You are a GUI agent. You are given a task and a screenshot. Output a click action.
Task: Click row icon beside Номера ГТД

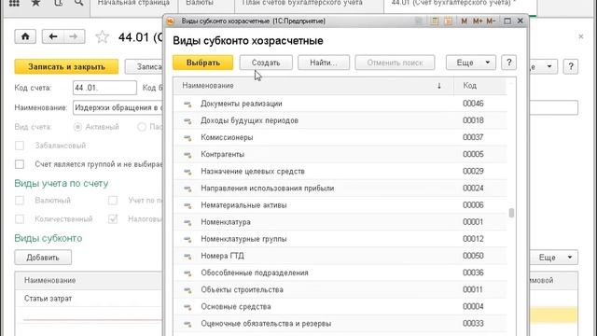click(187, 256)
